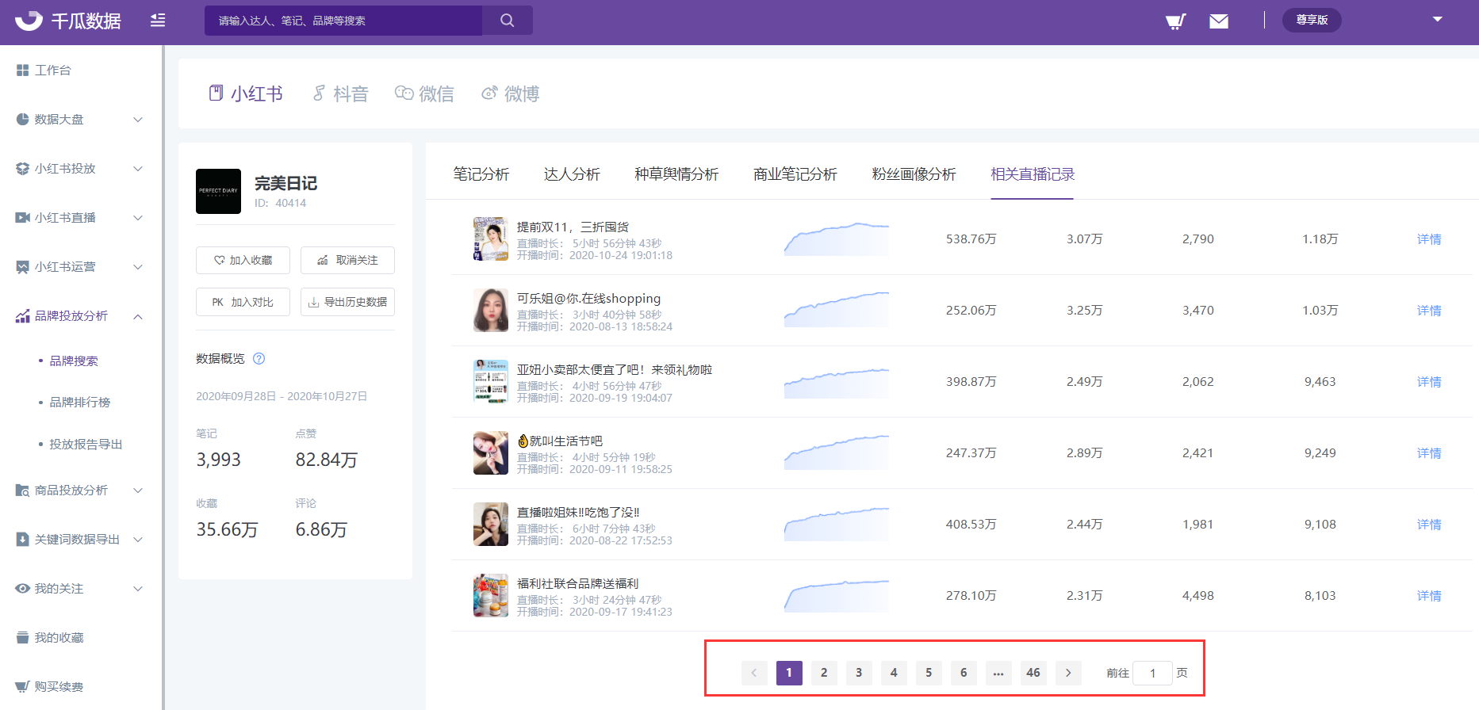1479x710 pixels.
Task: Jump to last page 46
Action: pyautogui.click(x=1033, y=673)
